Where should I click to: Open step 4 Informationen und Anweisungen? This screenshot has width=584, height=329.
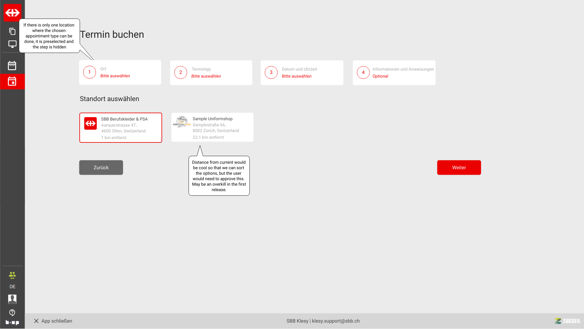pyautogui.click(x=394, y=73)
